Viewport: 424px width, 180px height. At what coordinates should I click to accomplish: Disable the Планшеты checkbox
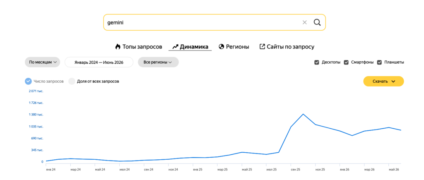tap(379, 62)
